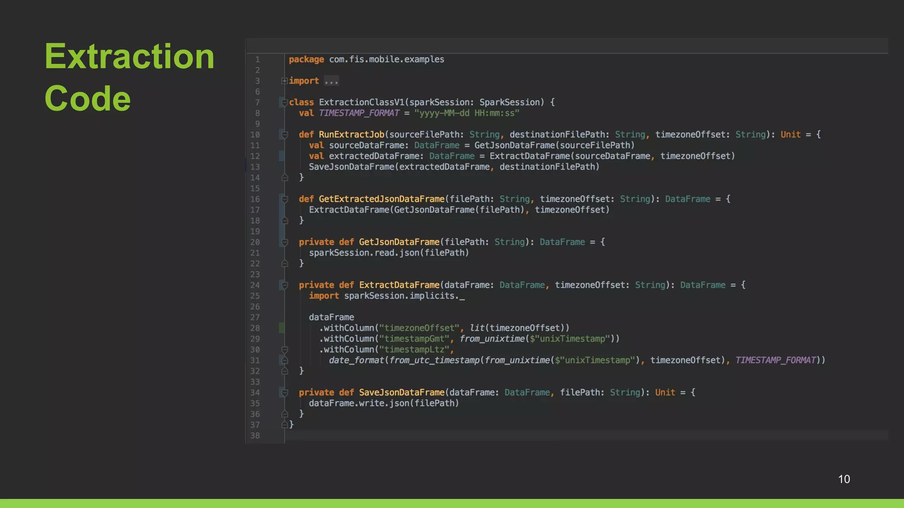Click the closing fold marker on line 18
904x508 pixels.
pos(285,220)
